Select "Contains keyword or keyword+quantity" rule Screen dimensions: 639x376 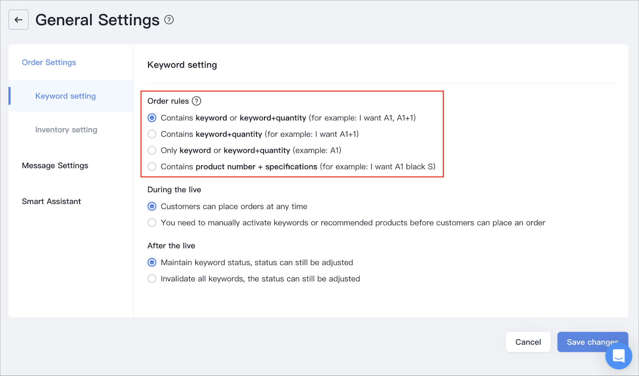(x=152, y=117)
